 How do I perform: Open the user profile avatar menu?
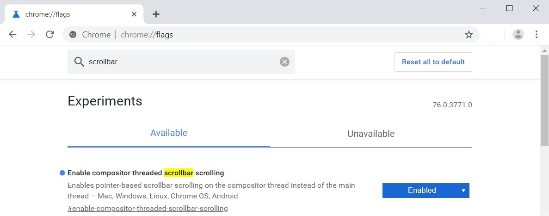tap(518, 35)
